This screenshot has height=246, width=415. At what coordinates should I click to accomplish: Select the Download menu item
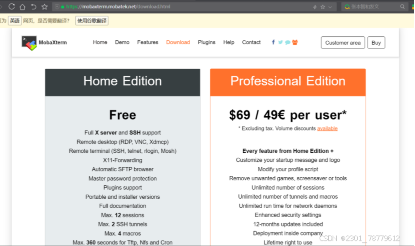pyautogui.click(x=178, y=42)
